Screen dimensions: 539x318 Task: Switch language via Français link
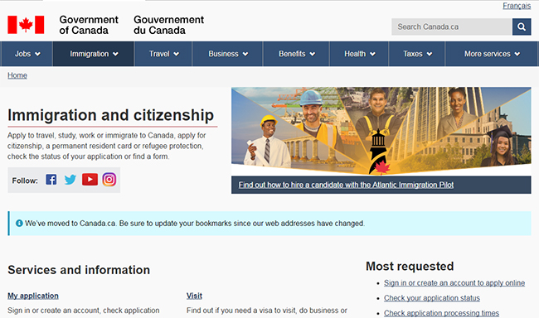pos(517,6)
